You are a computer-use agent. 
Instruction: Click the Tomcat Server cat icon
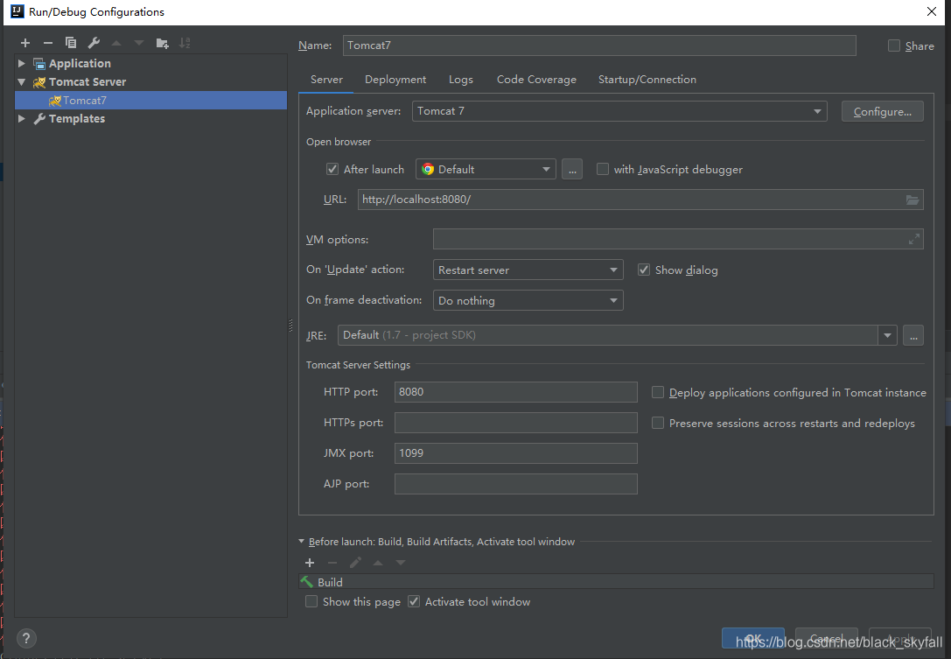click(39, 82)
